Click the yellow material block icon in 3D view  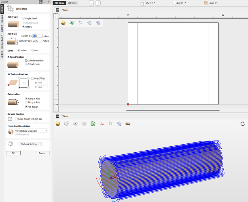[x=58, y=124]
